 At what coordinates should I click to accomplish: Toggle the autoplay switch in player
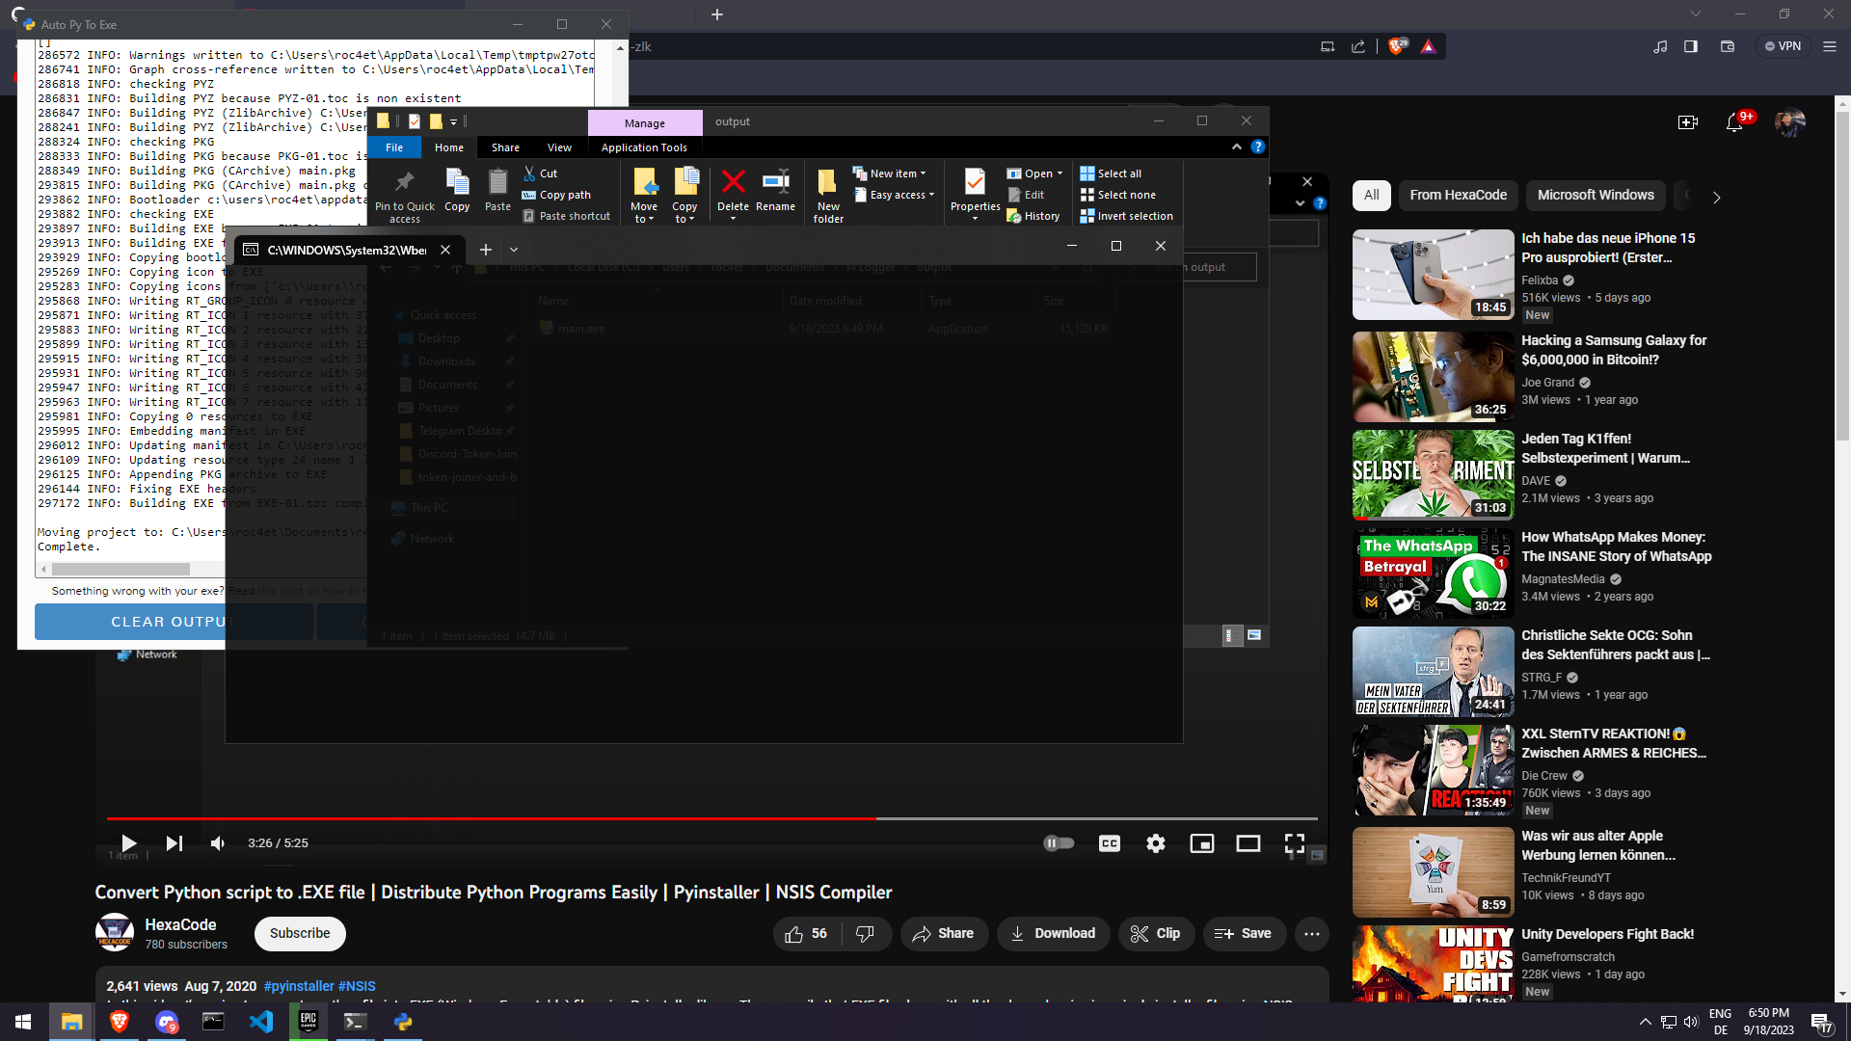click(1059, 843)
